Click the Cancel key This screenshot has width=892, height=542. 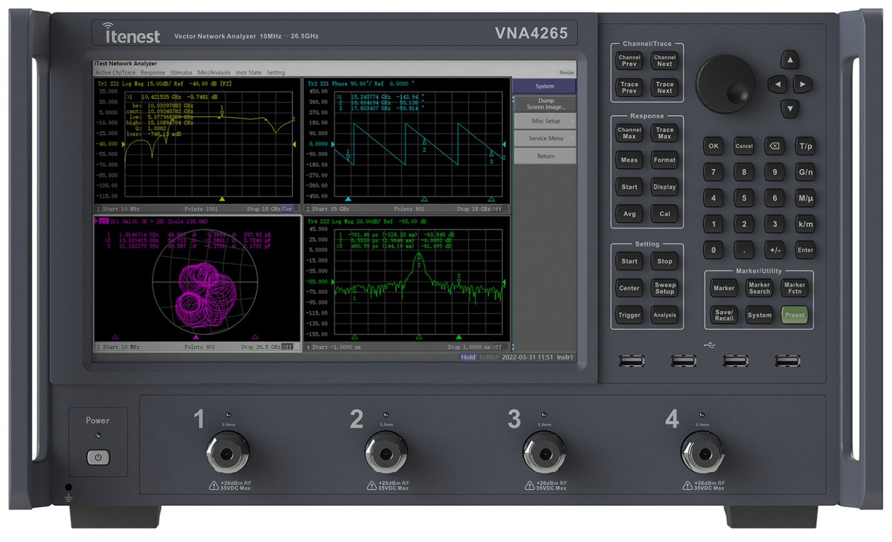click(x=744, y=146)
